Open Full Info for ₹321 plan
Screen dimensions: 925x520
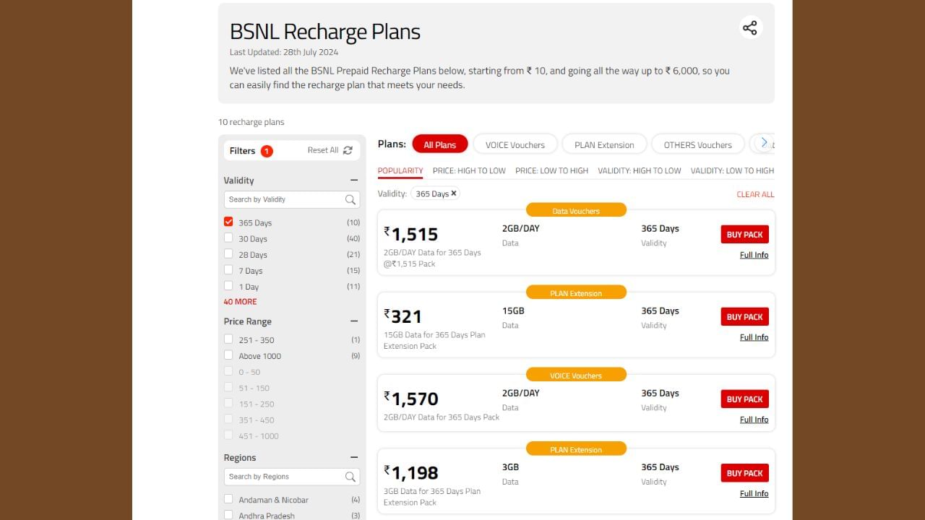754,337
